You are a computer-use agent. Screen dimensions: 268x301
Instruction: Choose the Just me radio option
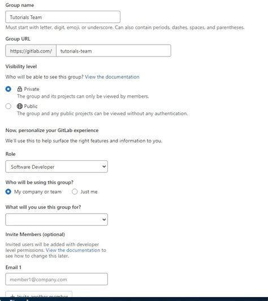click(x=75, y=191)
